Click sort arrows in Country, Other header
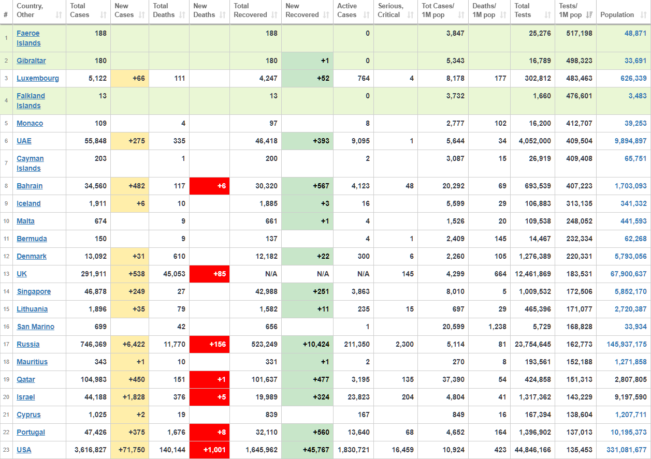This screenshot has width=651, height=459. point(58,15)
